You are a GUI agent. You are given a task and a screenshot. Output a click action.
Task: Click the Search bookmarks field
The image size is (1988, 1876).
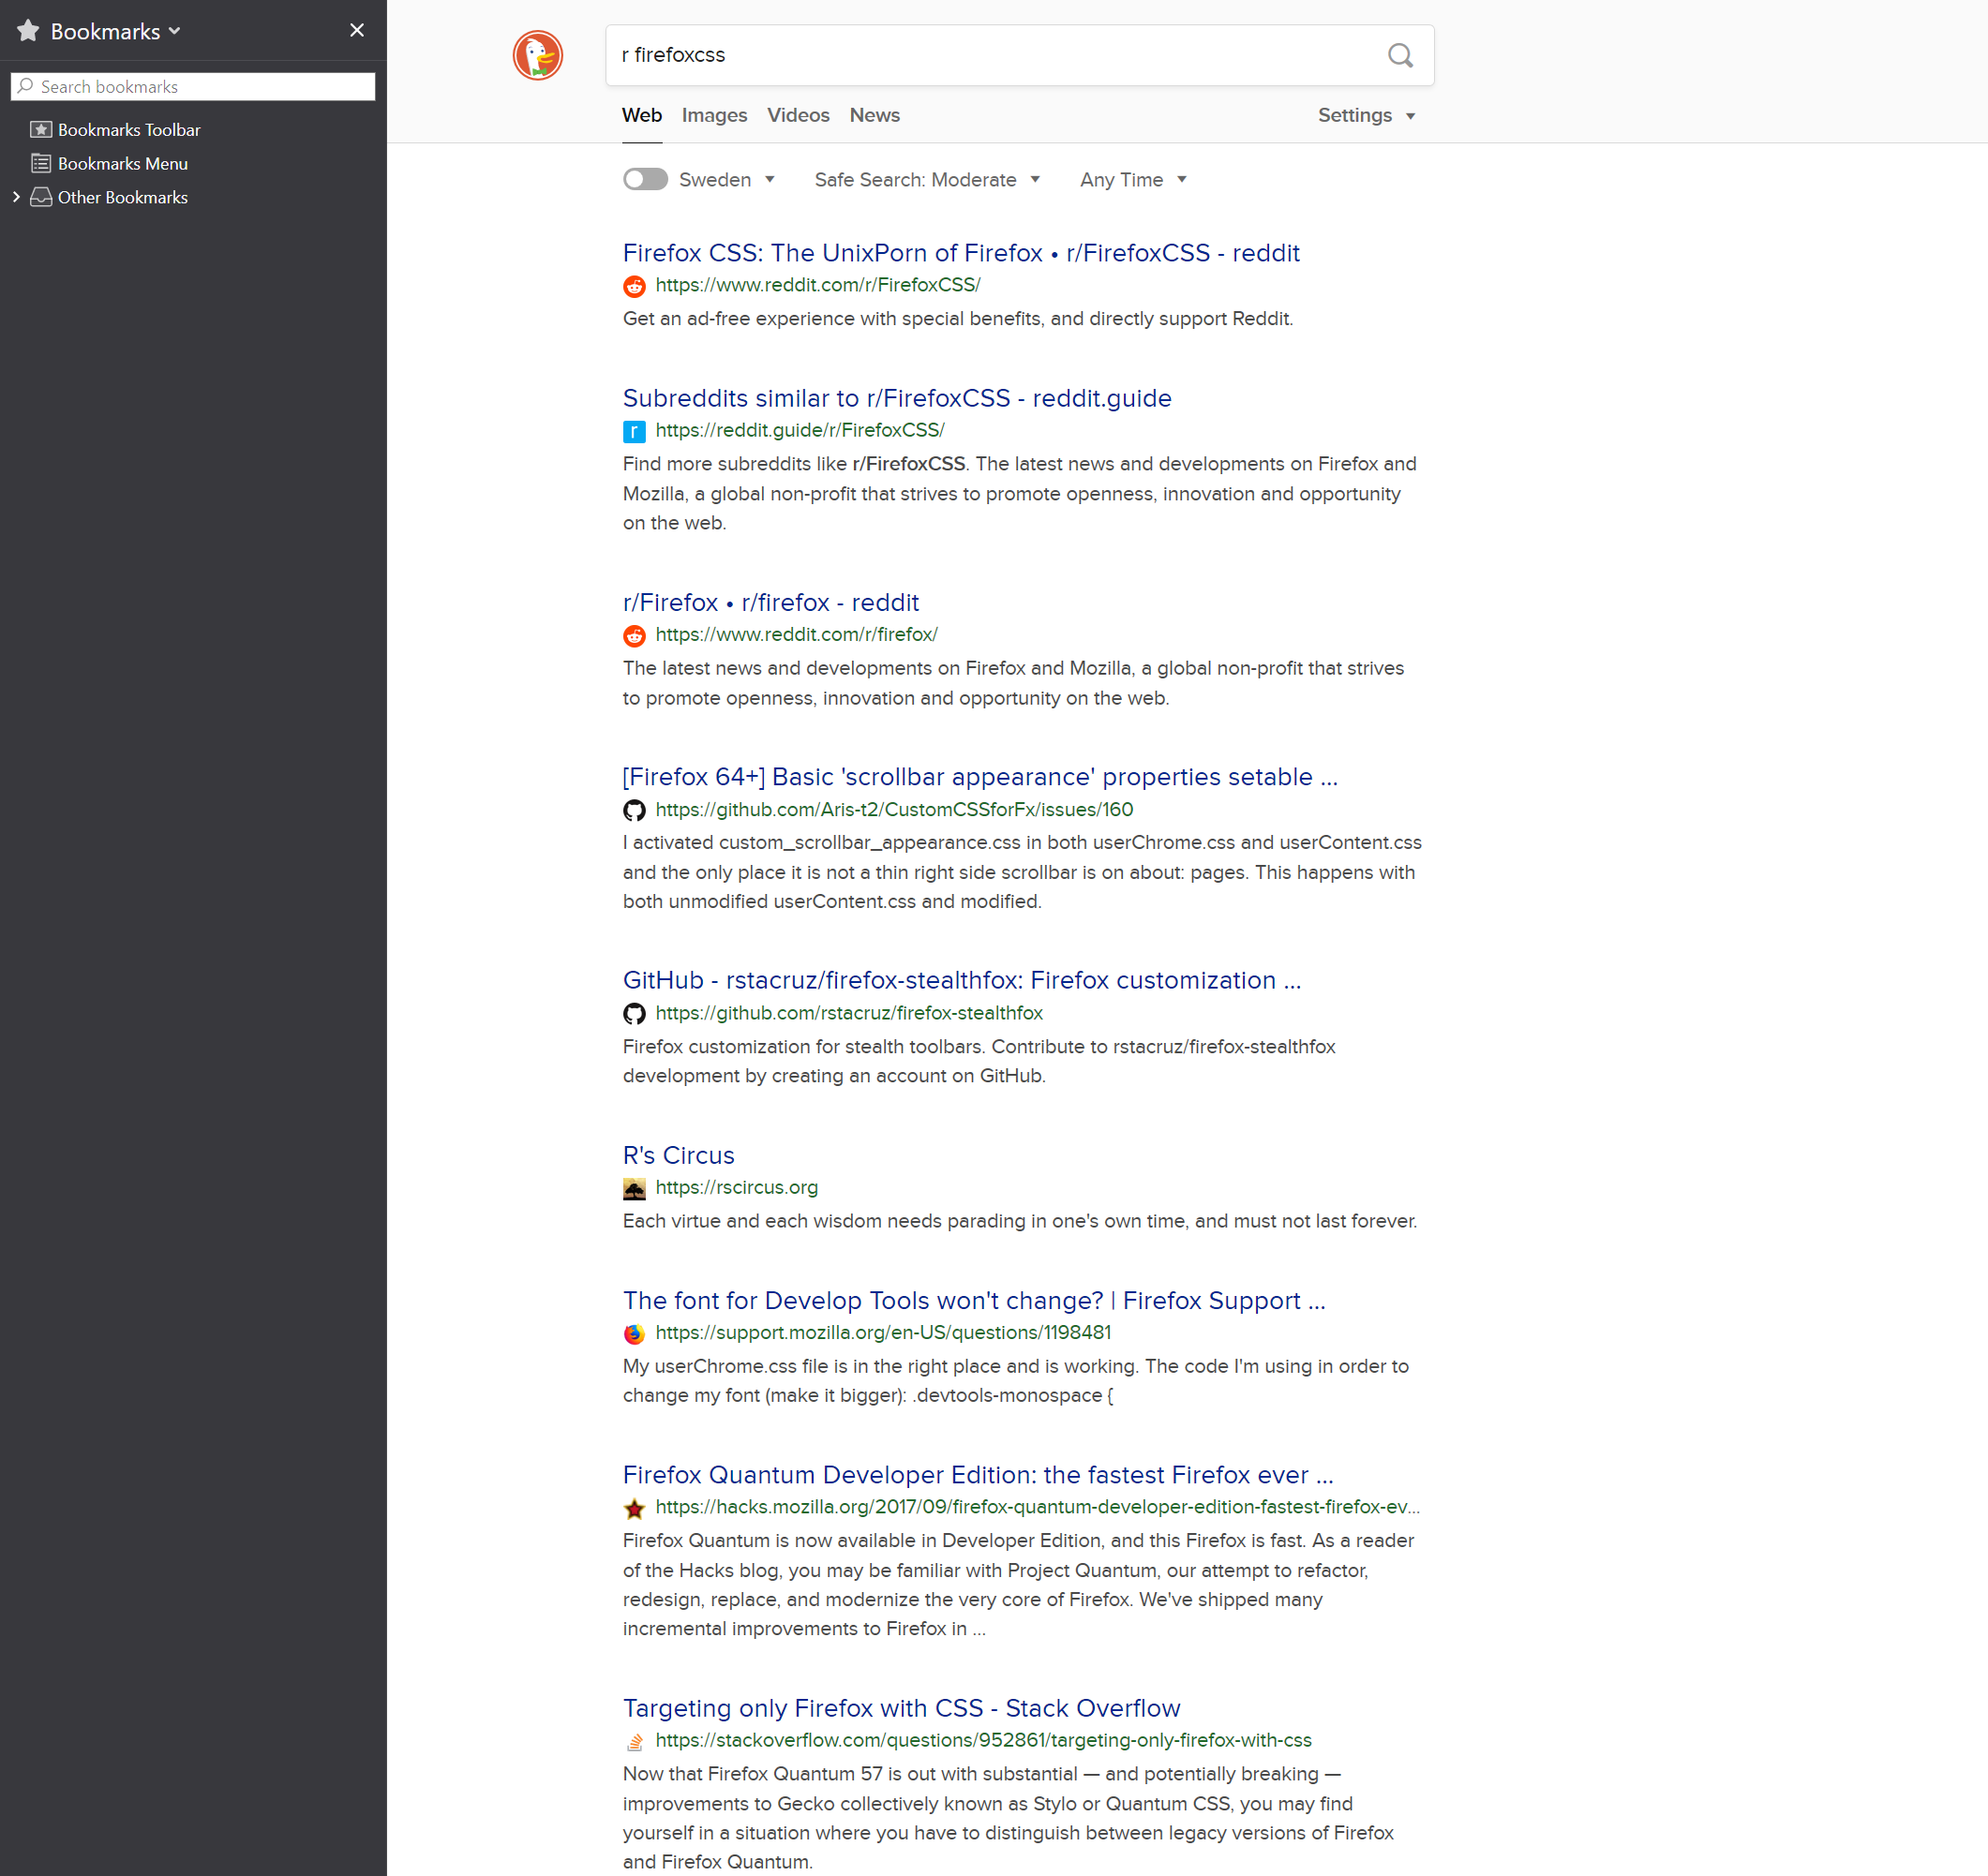click(x=193, y=87)
